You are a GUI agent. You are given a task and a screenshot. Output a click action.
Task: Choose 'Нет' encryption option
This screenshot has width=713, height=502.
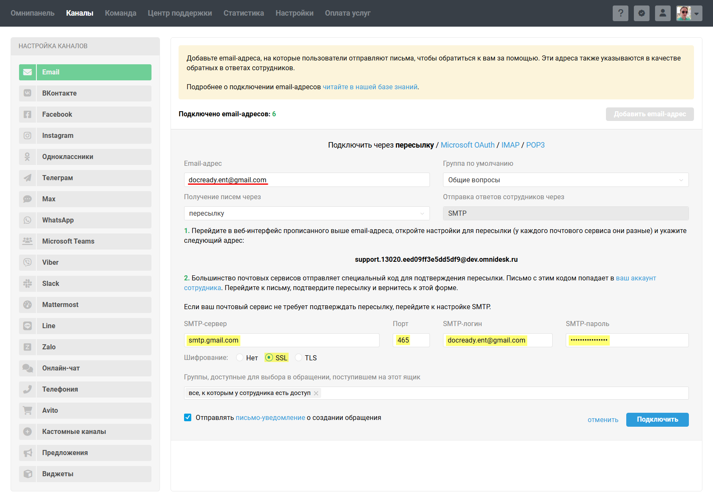coord(240,358)
